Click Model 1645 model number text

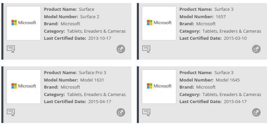[x=228, y=80]
